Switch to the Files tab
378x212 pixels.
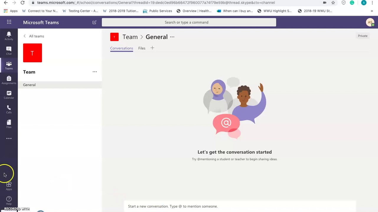(142, 48)
